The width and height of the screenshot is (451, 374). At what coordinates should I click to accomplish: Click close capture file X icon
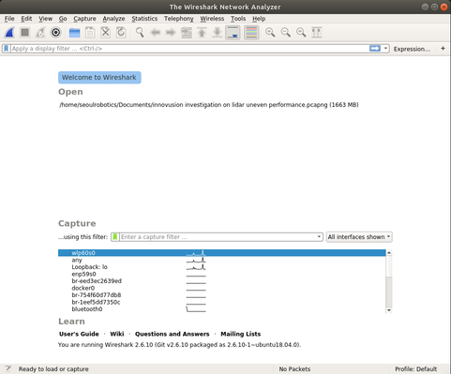106,33
